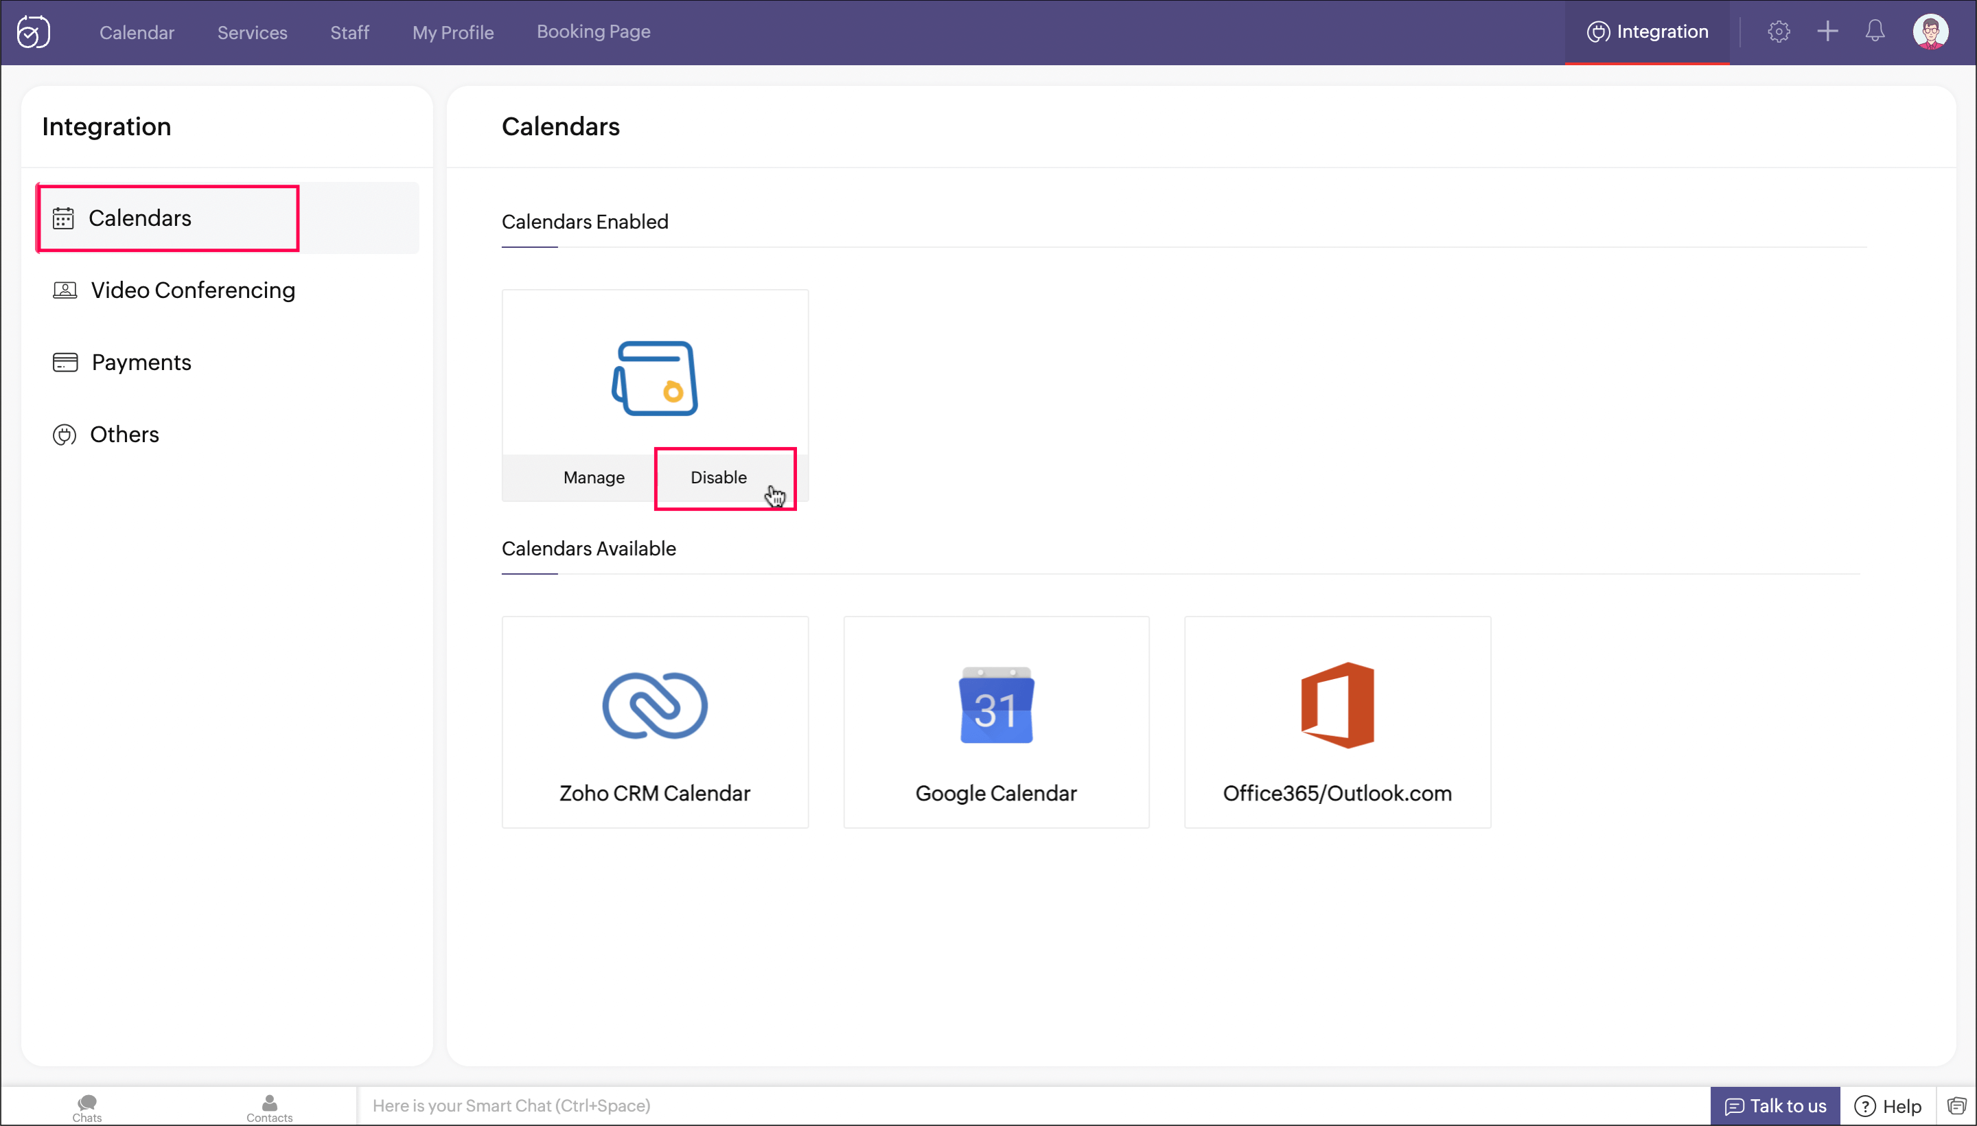Click the Disable button

(718, 478)
